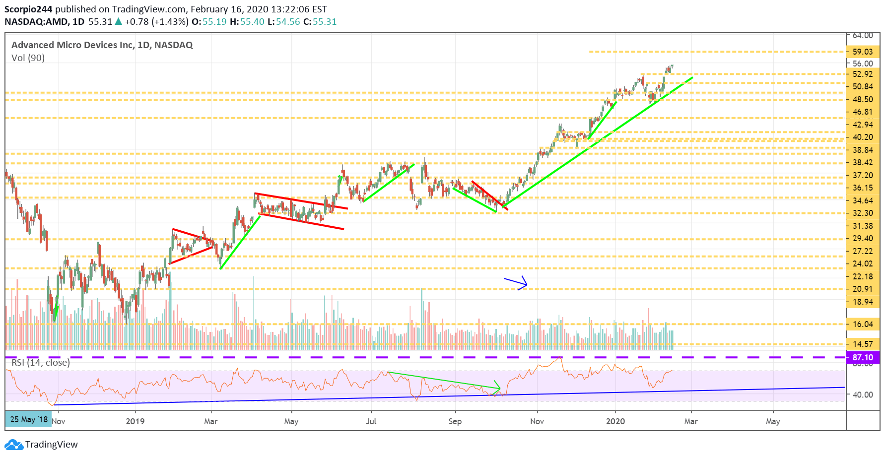
Task: Click the closing price value 55.31 after C:
Action: [325, 22]
